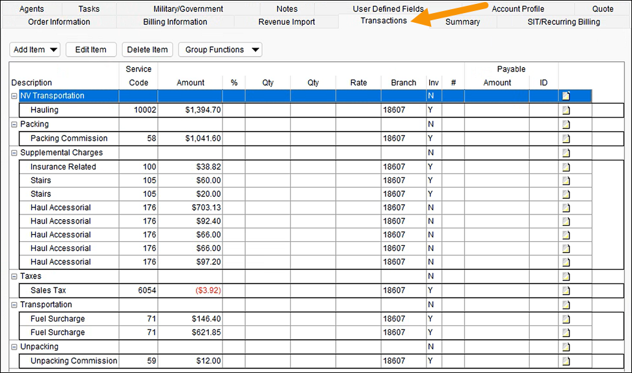Viewport: 632px width, 373px height.
Task: Click the $621.85 amount cell
Action: (190, 333)
